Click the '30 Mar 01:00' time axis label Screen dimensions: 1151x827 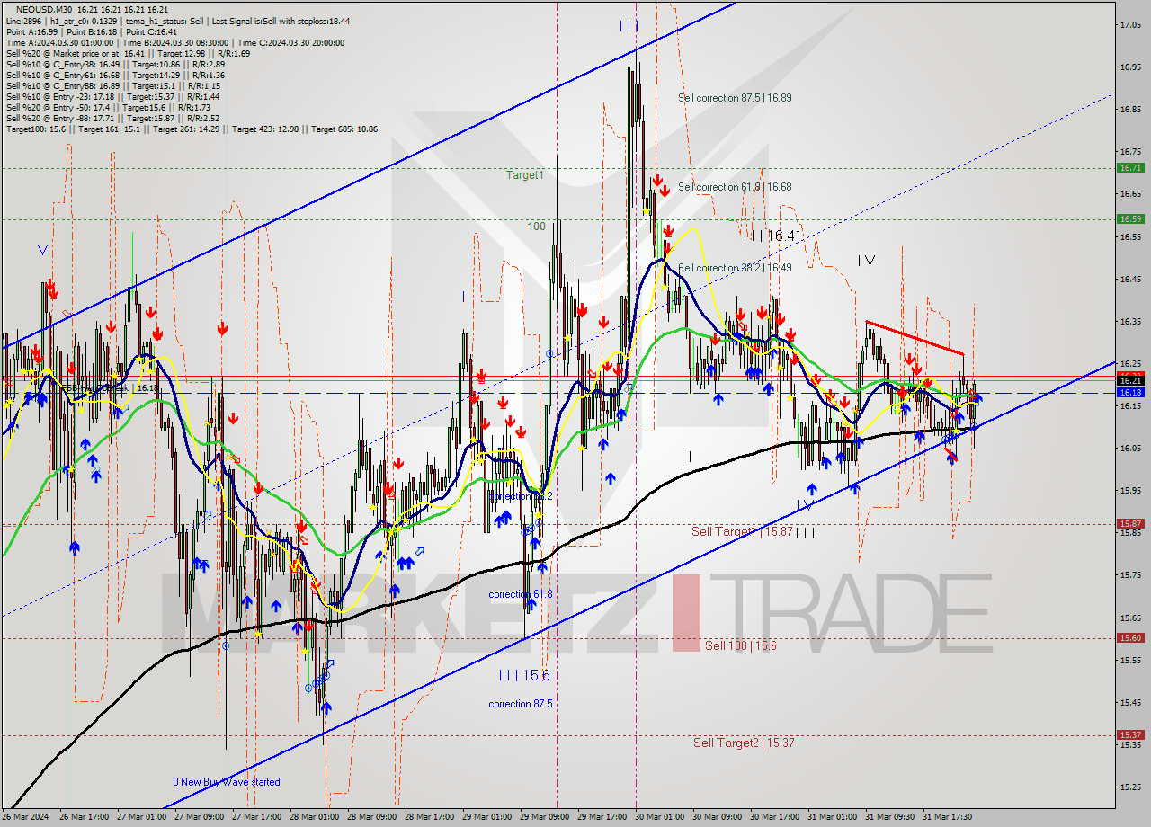pos(659,817)
